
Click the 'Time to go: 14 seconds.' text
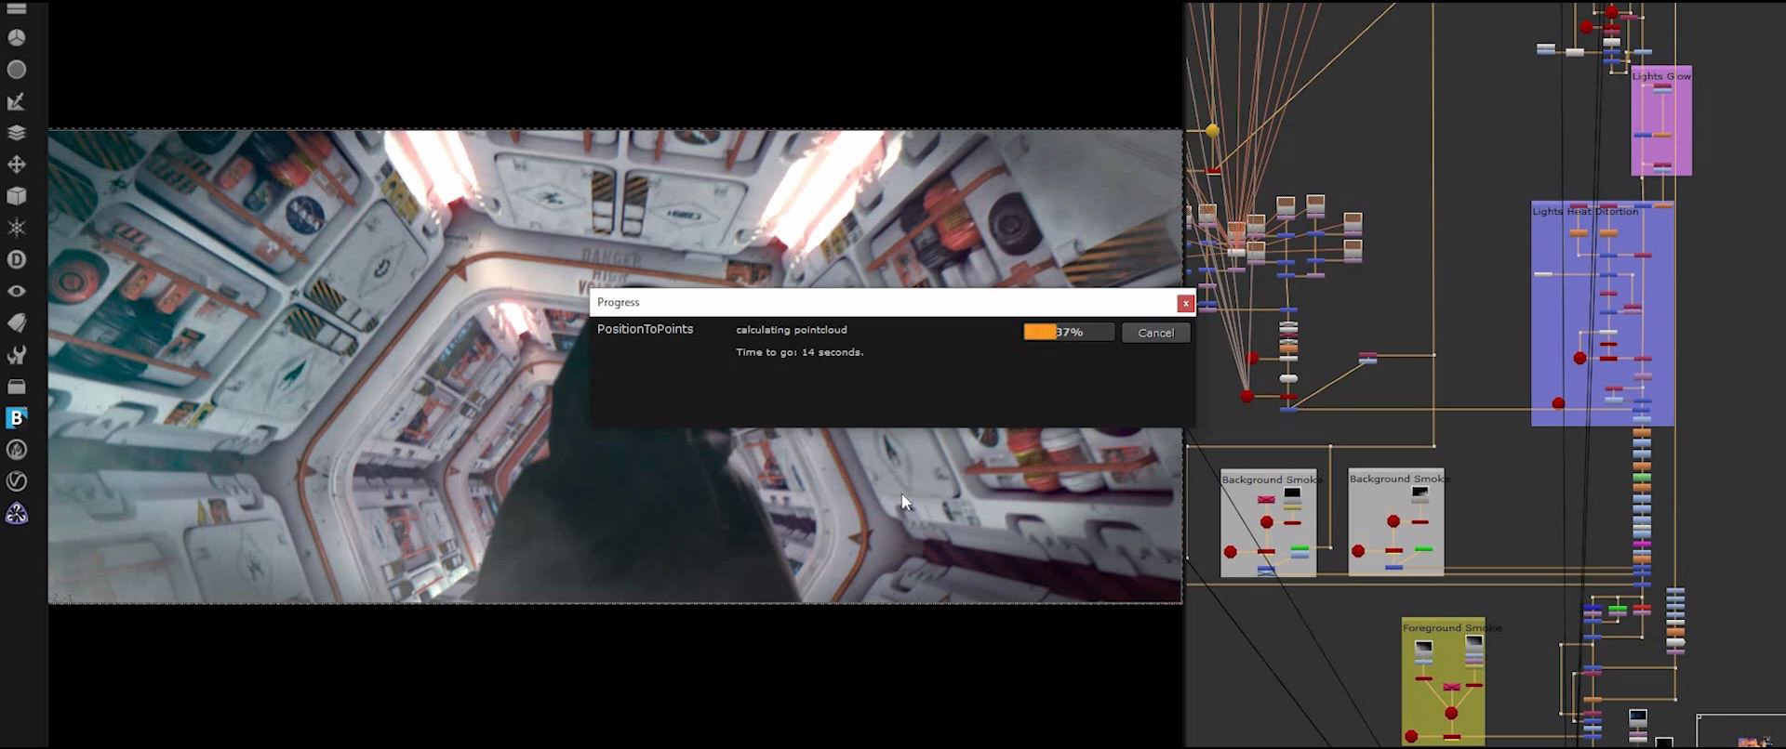coord(800,352)
